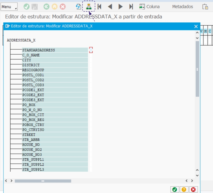Click the Coluna button
This screenshot has height=193, width=213.
pyautogui.click(x=149, y=7)
